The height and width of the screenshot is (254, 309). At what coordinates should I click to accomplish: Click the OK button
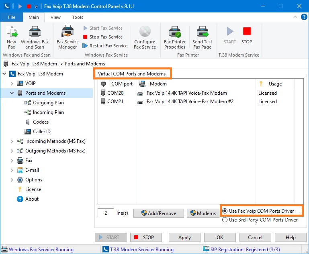click(x=220, y=238)
